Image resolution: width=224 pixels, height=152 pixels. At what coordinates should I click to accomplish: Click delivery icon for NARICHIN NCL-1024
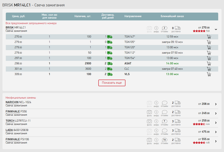(178, 103)
